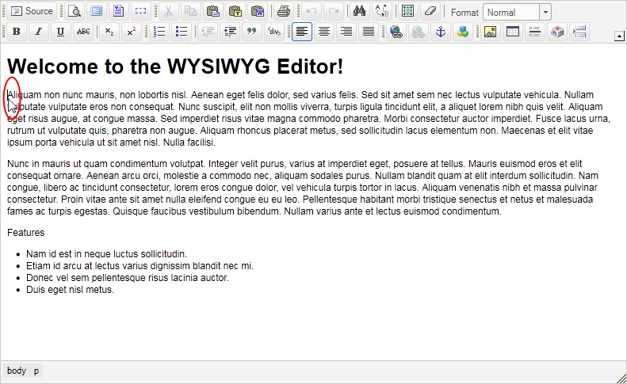627x384 pixels.
Task: Click the Decrease Indent icon
Action: click(x=208, y=32)
